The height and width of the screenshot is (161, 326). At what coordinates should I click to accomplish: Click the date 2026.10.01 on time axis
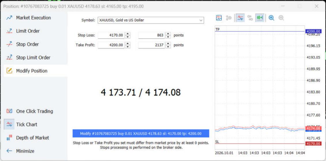[x=223, y=153]
